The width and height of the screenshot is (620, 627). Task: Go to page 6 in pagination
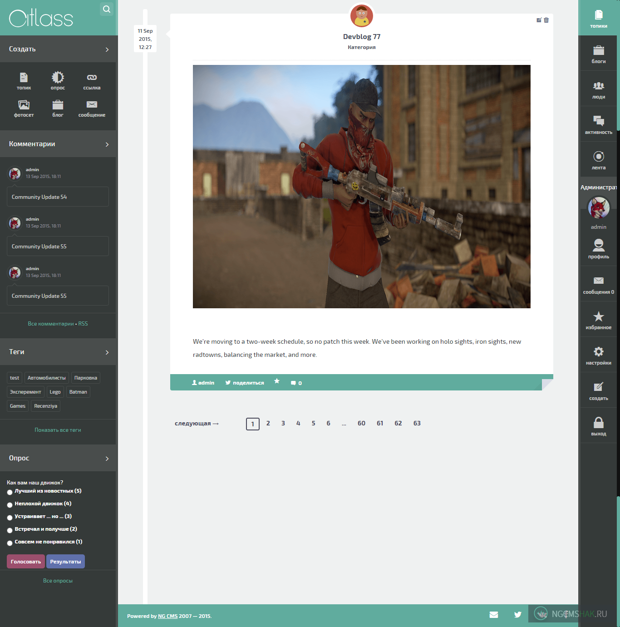(329, 423)
